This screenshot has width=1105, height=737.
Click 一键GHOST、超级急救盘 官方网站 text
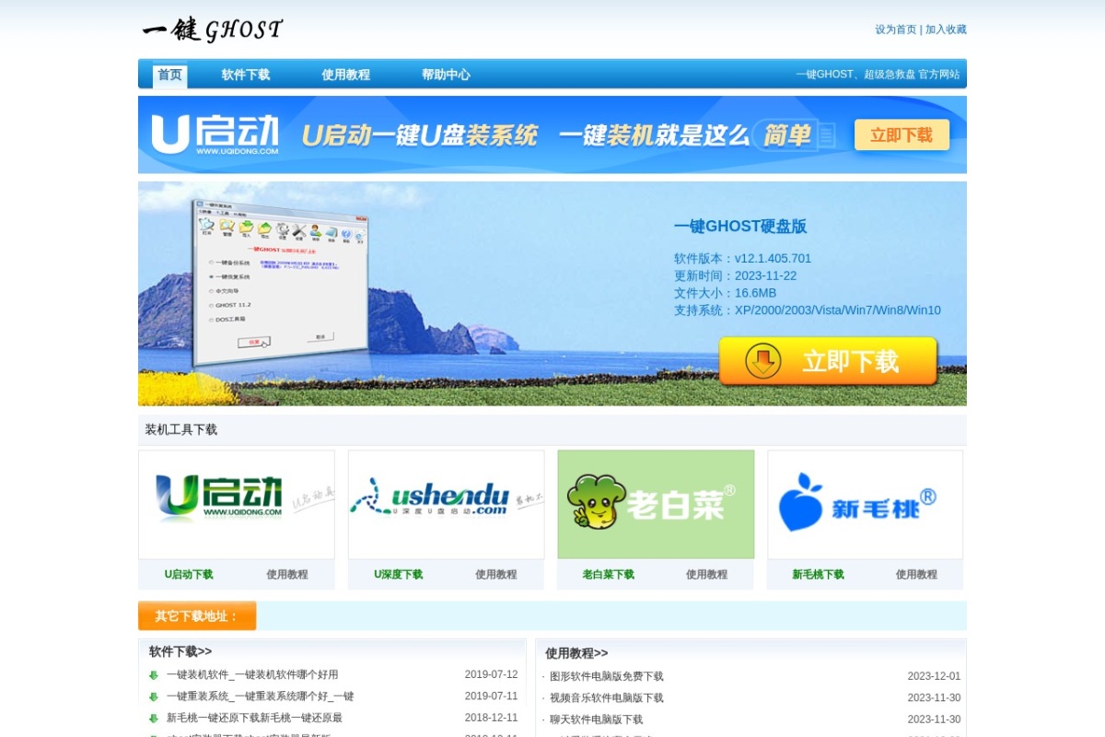point(878,75)
